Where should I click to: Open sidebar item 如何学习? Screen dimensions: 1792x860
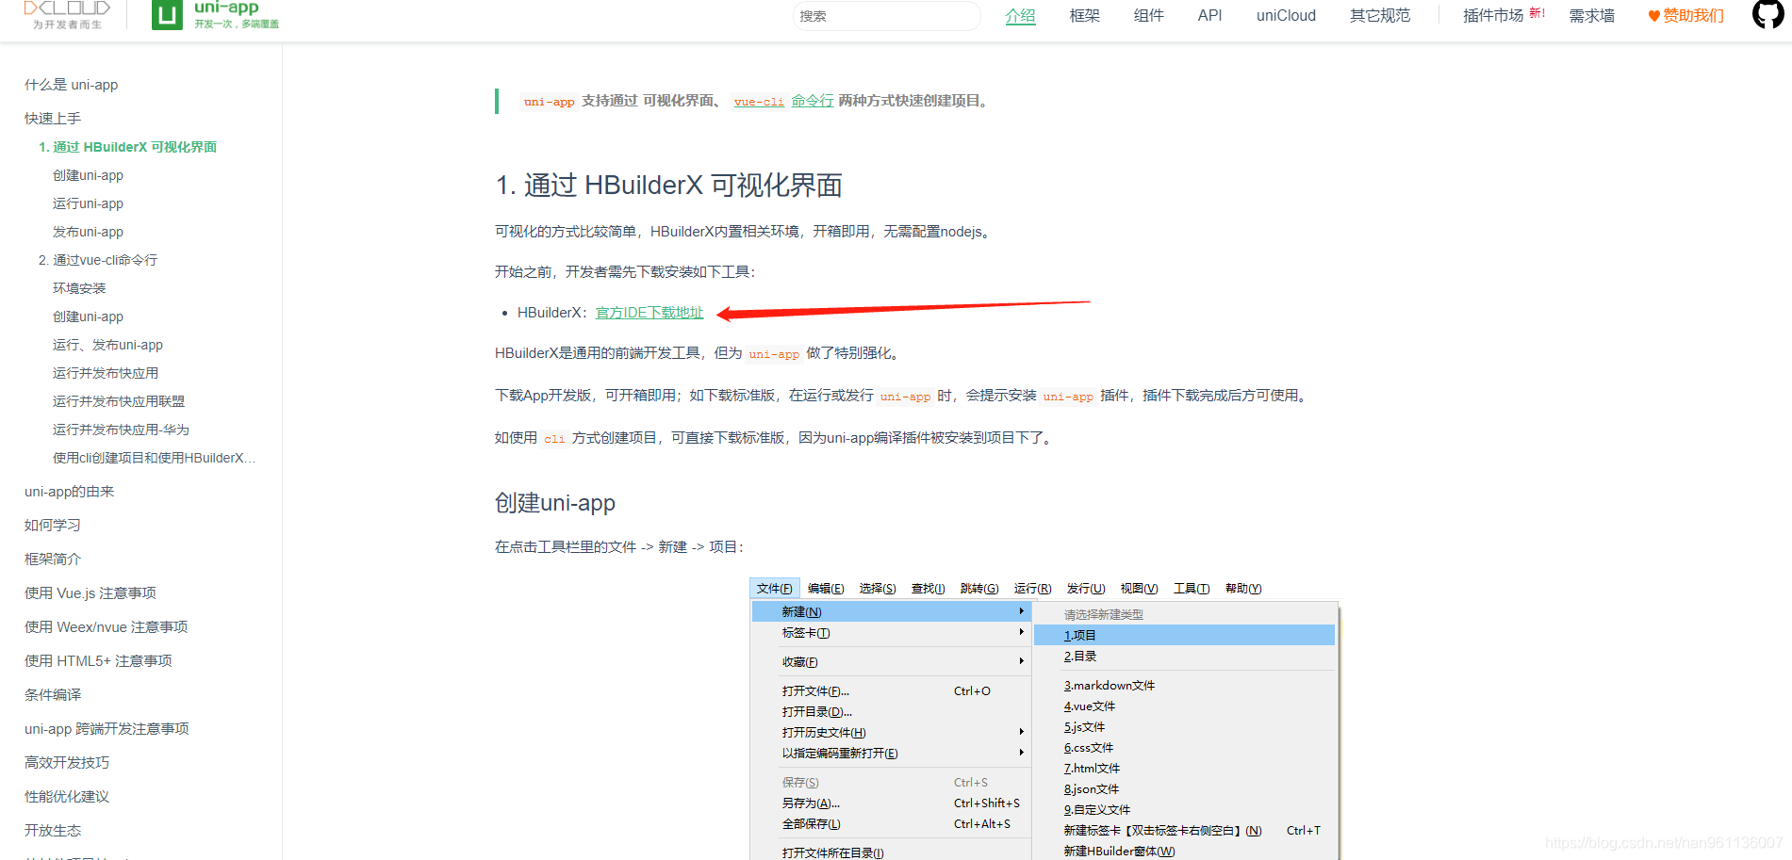click(53, 526)
